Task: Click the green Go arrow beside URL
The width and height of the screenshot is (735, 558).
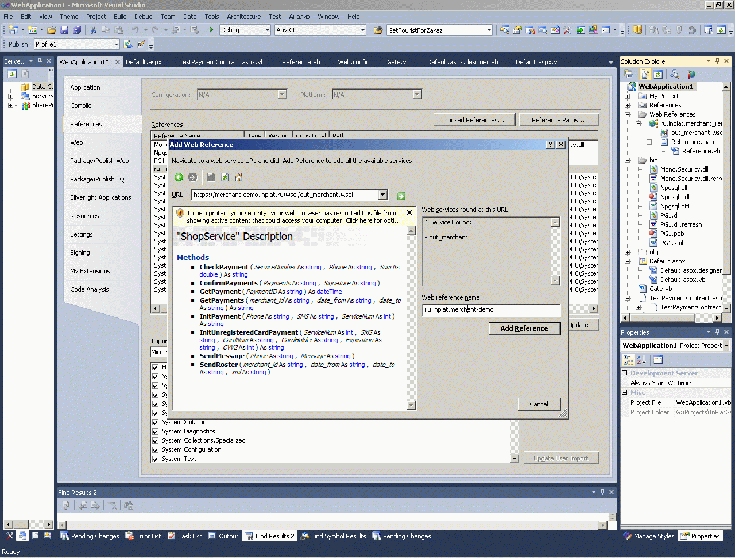Action: click(401, 196)
